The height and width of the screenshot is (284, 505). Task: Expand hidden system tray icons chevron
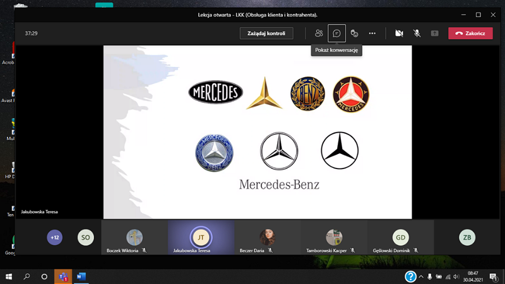421,276
